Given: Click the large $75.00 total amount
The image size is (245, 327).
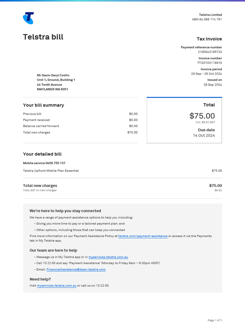Looking at the screenshot, I should pyautogui.click(x=202, y=116).
